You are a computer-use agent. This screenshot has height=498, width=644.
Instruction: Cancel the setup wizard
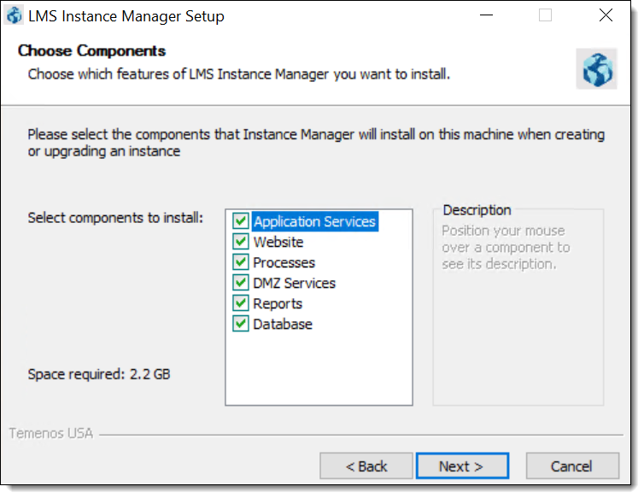(572, 466)
